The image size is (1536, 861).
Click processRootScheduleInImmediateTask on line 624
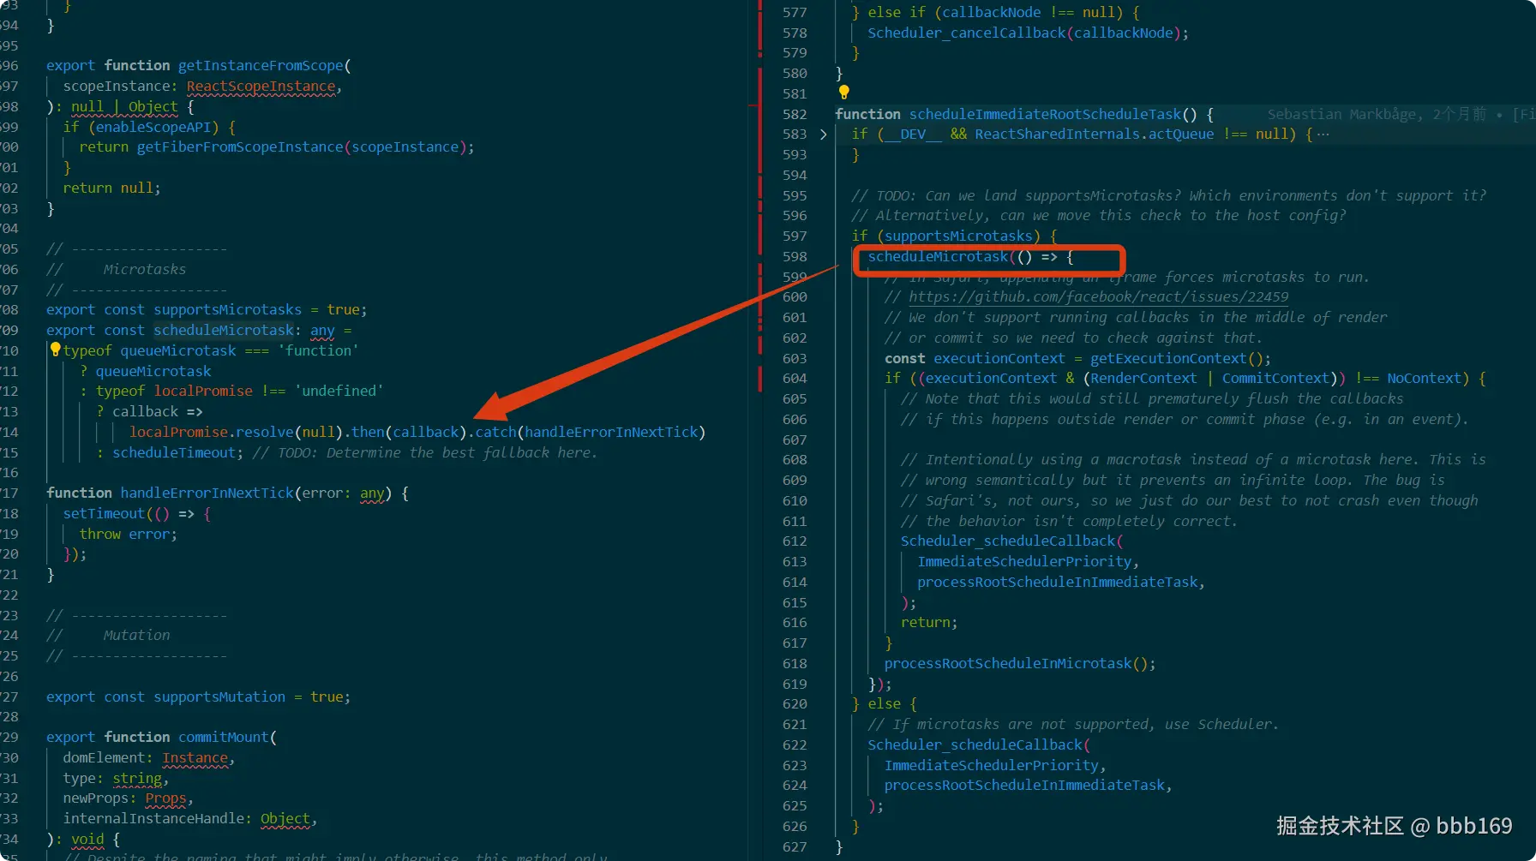(x=1024, y=786)
